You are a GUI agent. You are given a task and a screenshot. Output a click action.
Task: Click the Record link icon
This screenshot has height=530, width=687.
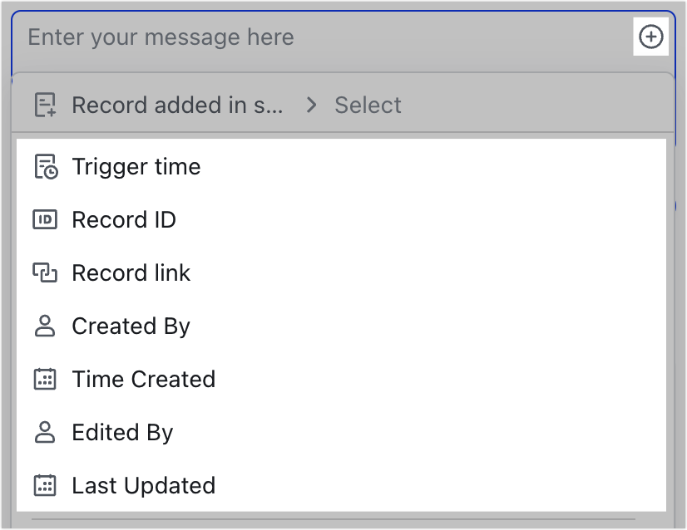pyautogui.click(x=44, y=272)
